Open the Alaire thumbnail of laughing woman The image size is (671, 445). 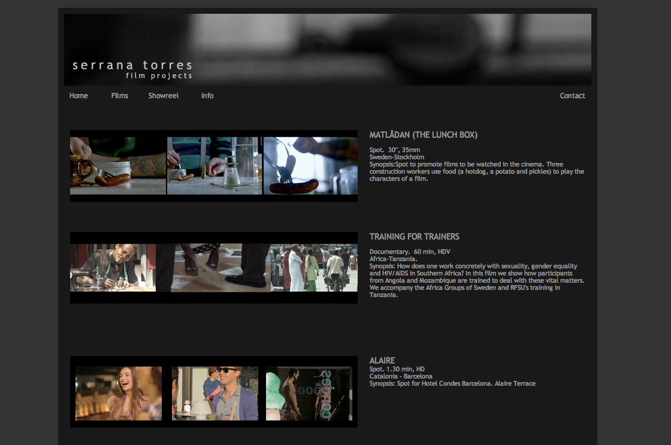119,393
